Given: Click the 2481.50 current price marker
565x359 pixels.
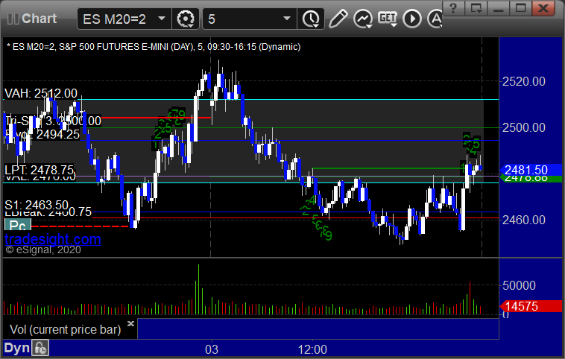Looking at the screenshot, I should point(531,170).
